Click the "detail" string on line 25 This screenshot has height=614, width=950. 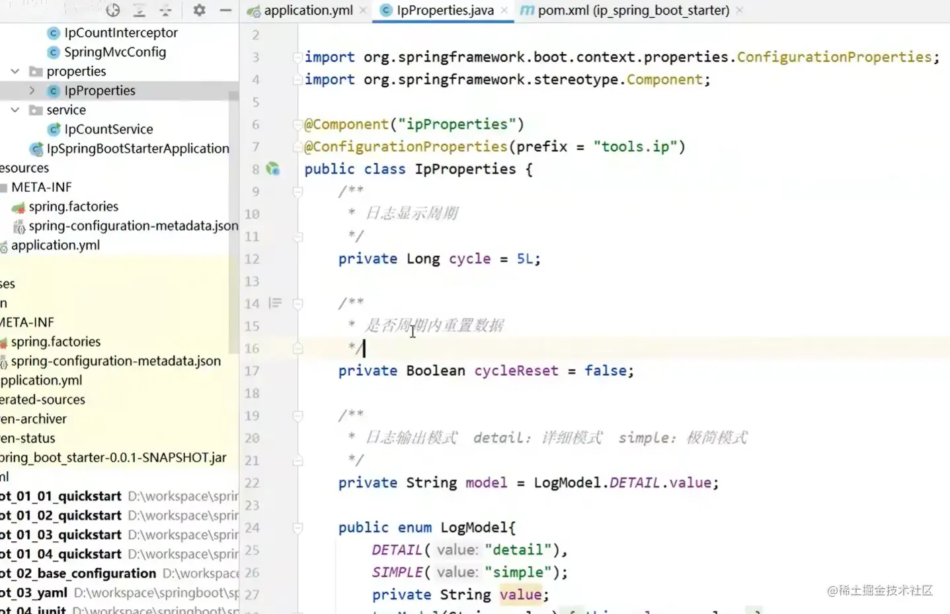[x=518, y=550]
